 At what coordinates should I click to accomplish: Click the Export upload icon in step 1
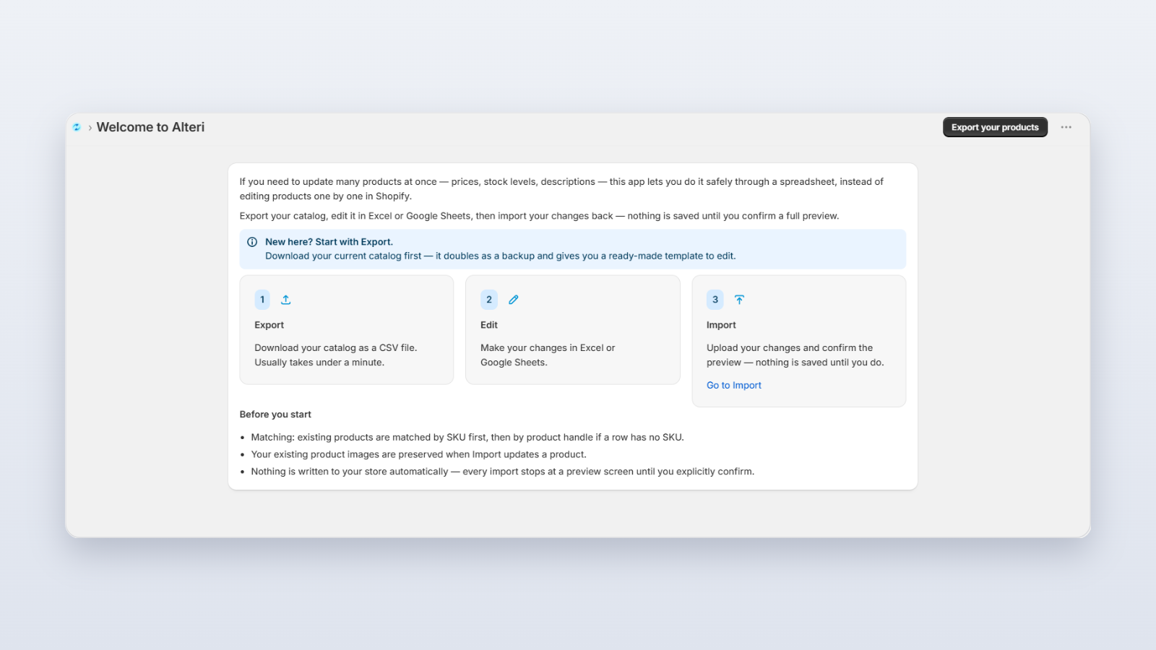pos(286,300)
